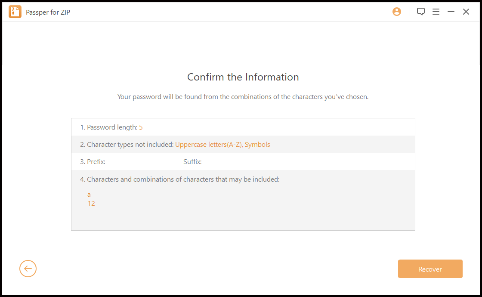Image resolution: width=482 pixels, height=297 pixels.
Task: Open the hamburger menu
Action: pyautogui.click(x=436, y=12)
